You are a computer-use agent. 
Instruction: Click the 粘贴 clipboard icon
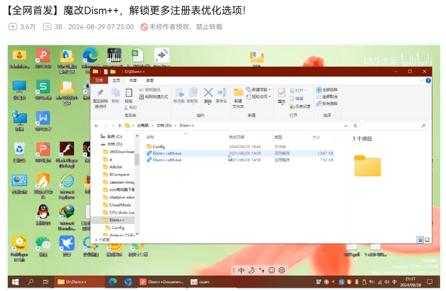click(129, 93)
